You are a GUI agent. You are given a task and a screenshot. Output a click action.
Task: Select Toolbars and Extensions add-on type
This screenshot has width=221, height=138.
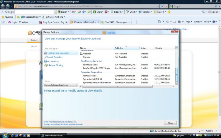coord(61,53)
